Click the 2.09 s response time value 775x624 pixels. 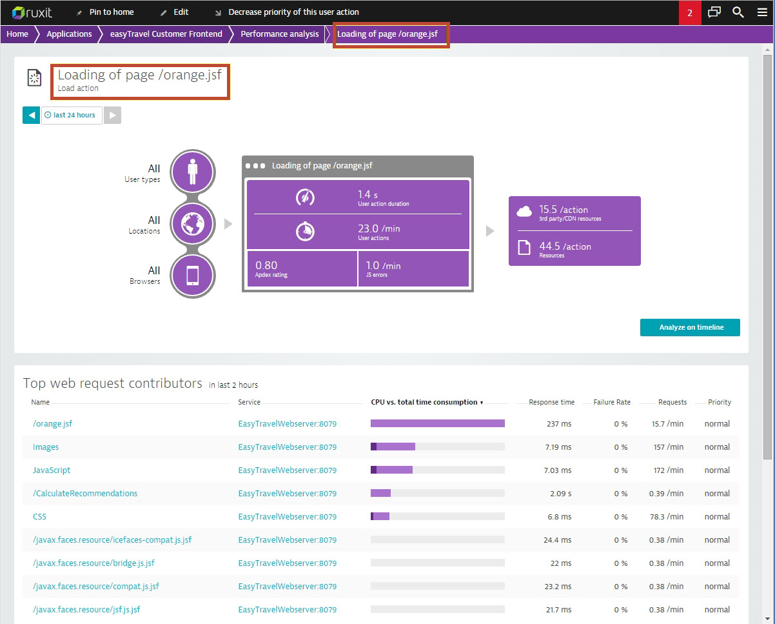pos(560,494)
